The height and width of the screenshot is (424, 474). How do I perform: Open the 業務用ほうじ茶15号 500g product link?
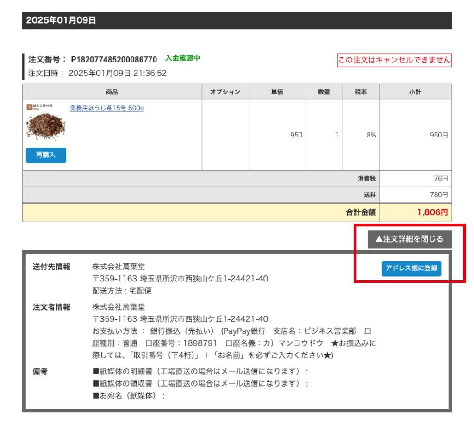[x=107, y=108]
